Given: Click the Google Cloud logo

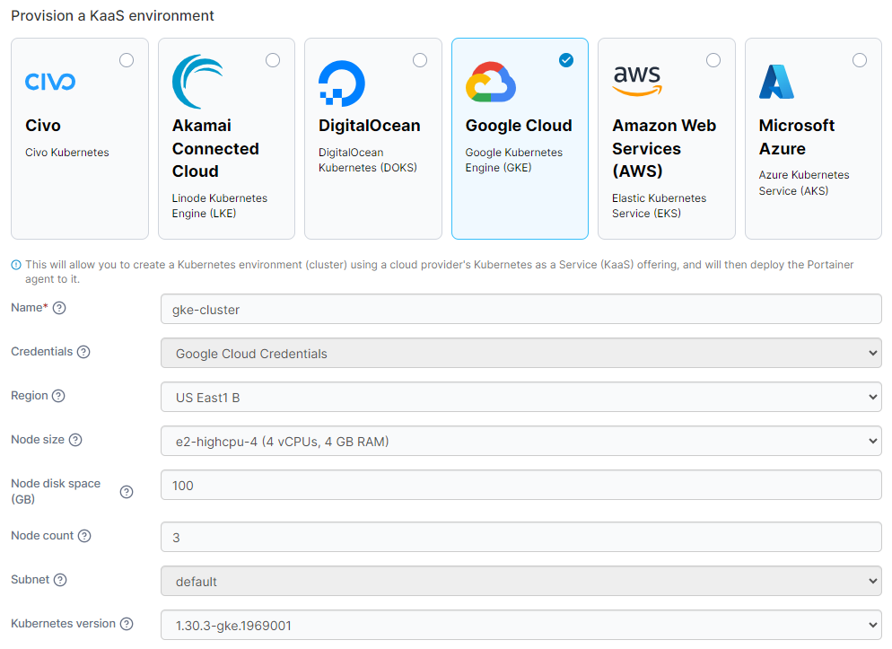Looking at the screenshot, I should 491,83.
